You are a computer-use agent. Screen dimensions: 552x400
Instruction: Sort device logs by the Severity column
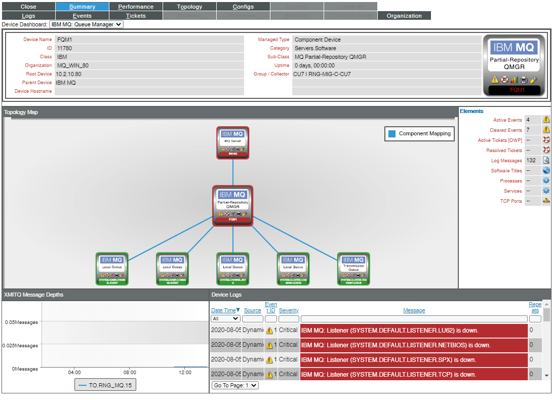pyautogui.click(x=289, y=310)
